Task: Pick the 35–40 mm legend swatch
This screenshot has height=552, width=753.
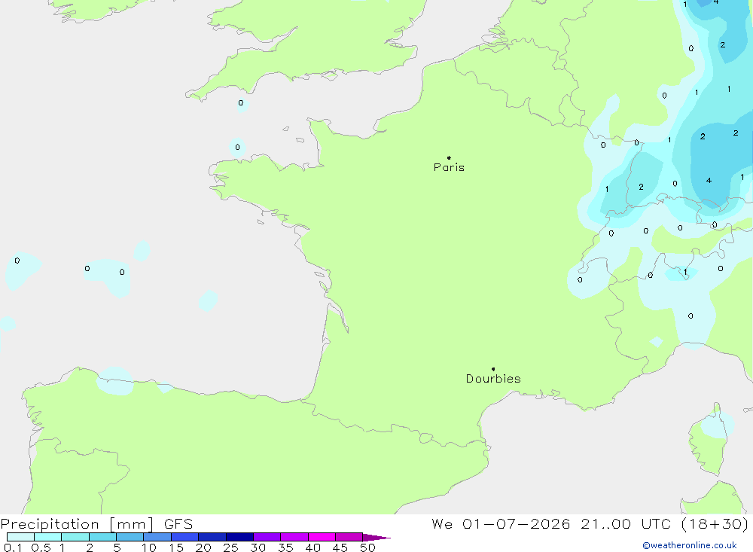Action: 294,537
